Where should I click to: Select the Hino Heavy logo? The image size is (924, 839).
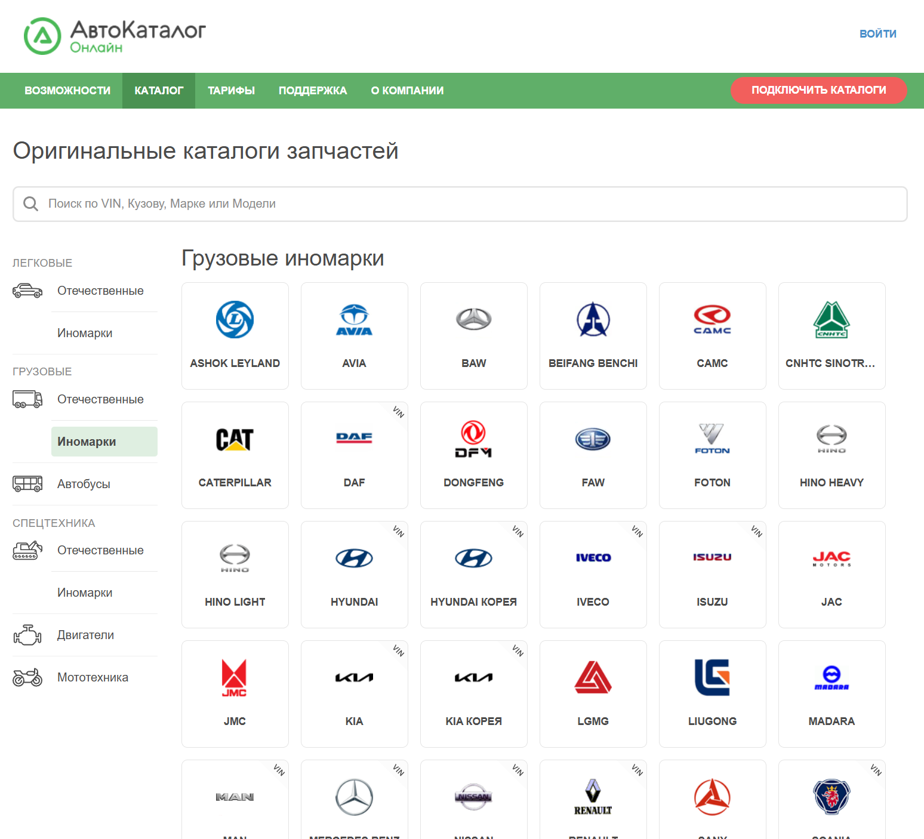pos(832,439)
